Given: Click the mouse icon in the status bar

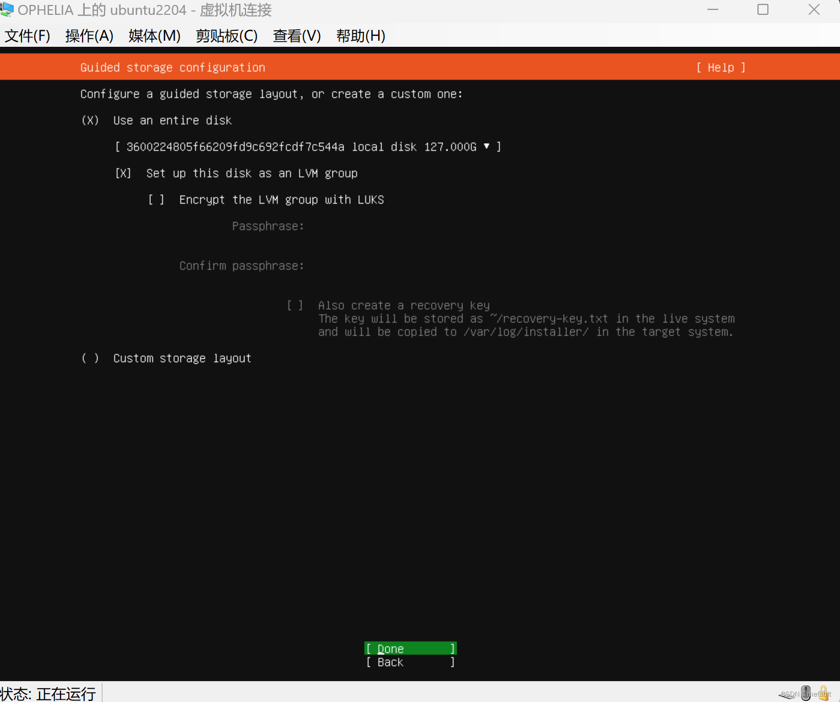Looking at the screenshot, I should coord(806,693).
